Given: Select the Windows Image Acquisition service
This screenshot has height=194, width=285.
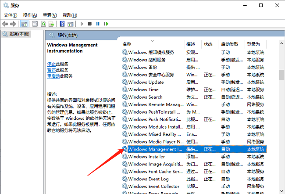Looking at the screenshot, I should coord(194,164).
